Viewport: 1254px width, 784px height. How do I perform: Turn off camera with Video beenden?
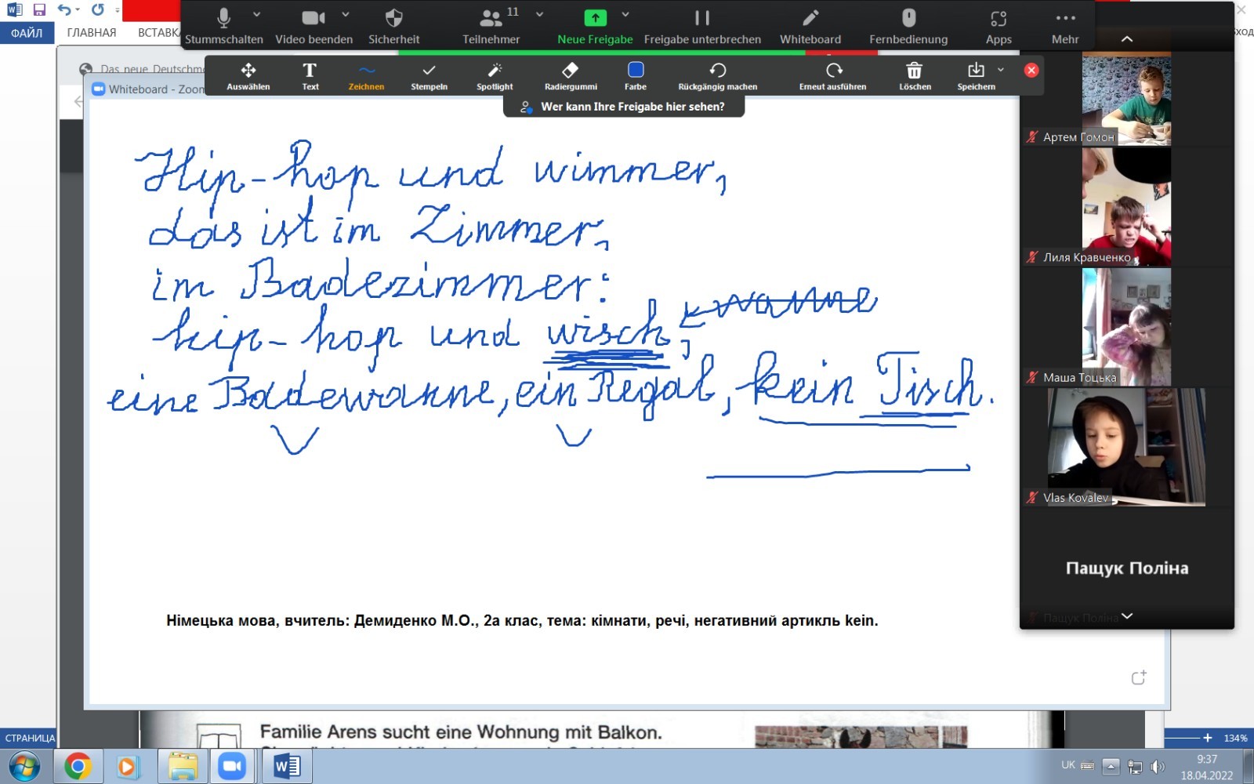click(x=313, y=26)
